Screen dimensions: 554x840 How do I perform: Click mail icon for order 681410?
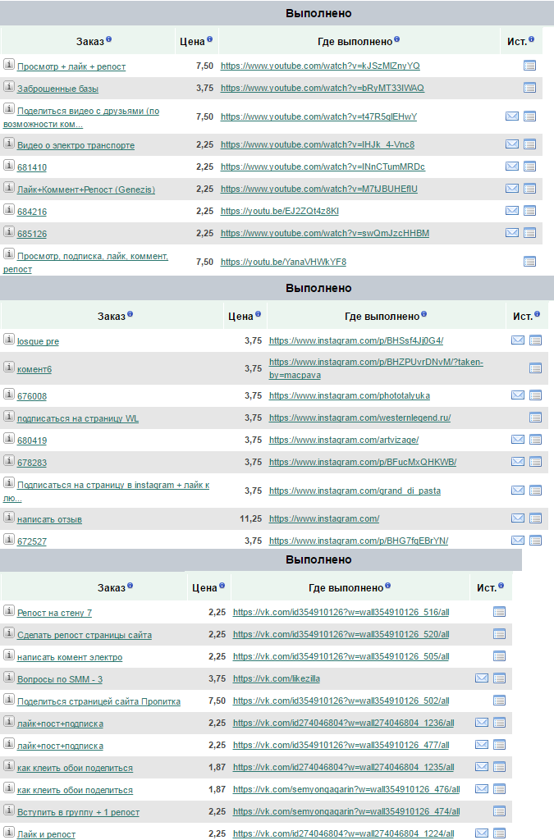tap(511, 166)
